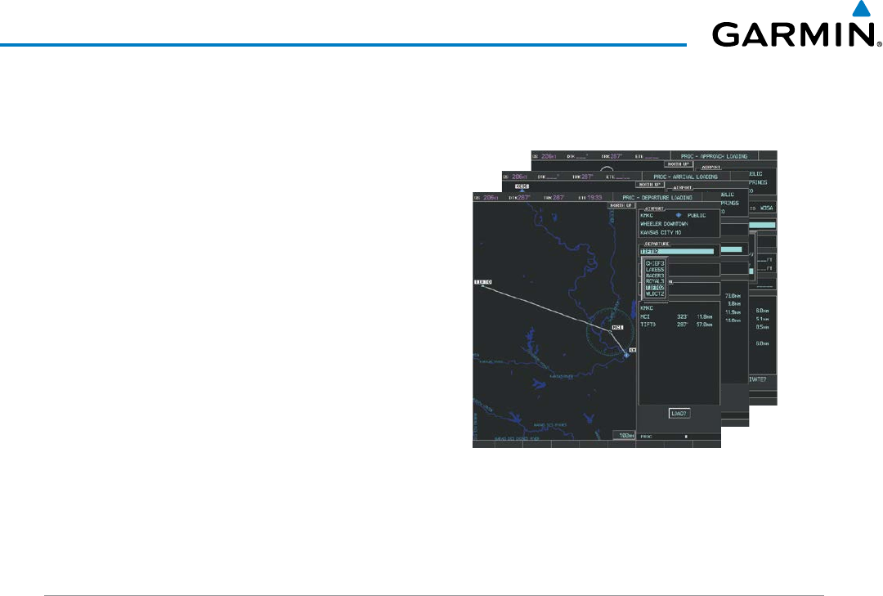This screenshot has width=883, height=596.
Task: Click the KMKC airport symbol on map
Action: tap(627, 355)
